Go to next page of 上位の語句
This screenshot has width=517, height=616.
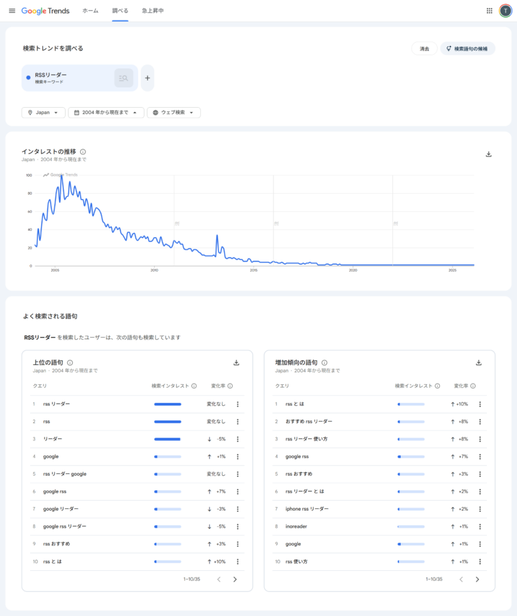[x=235, y=579]
